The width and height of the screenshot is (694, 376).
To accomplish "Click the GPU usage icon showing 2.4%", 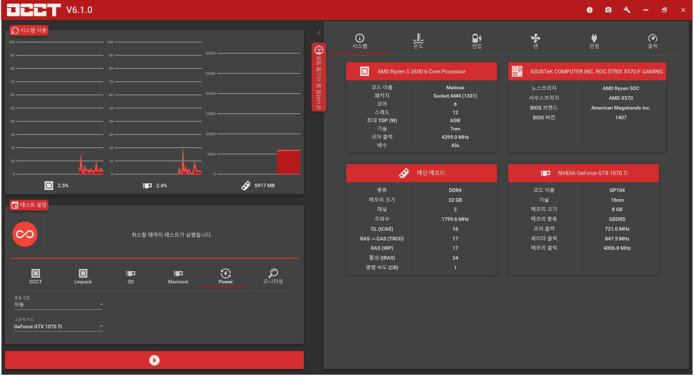I will 147,185.
